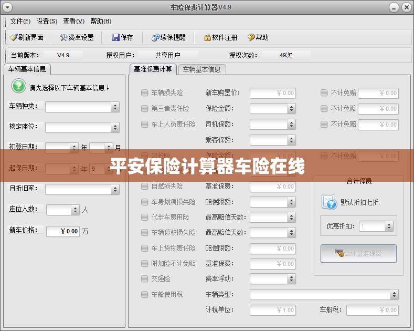Adjust the 初登日期 month spinner
414x331 pixels.
(101, 148)
